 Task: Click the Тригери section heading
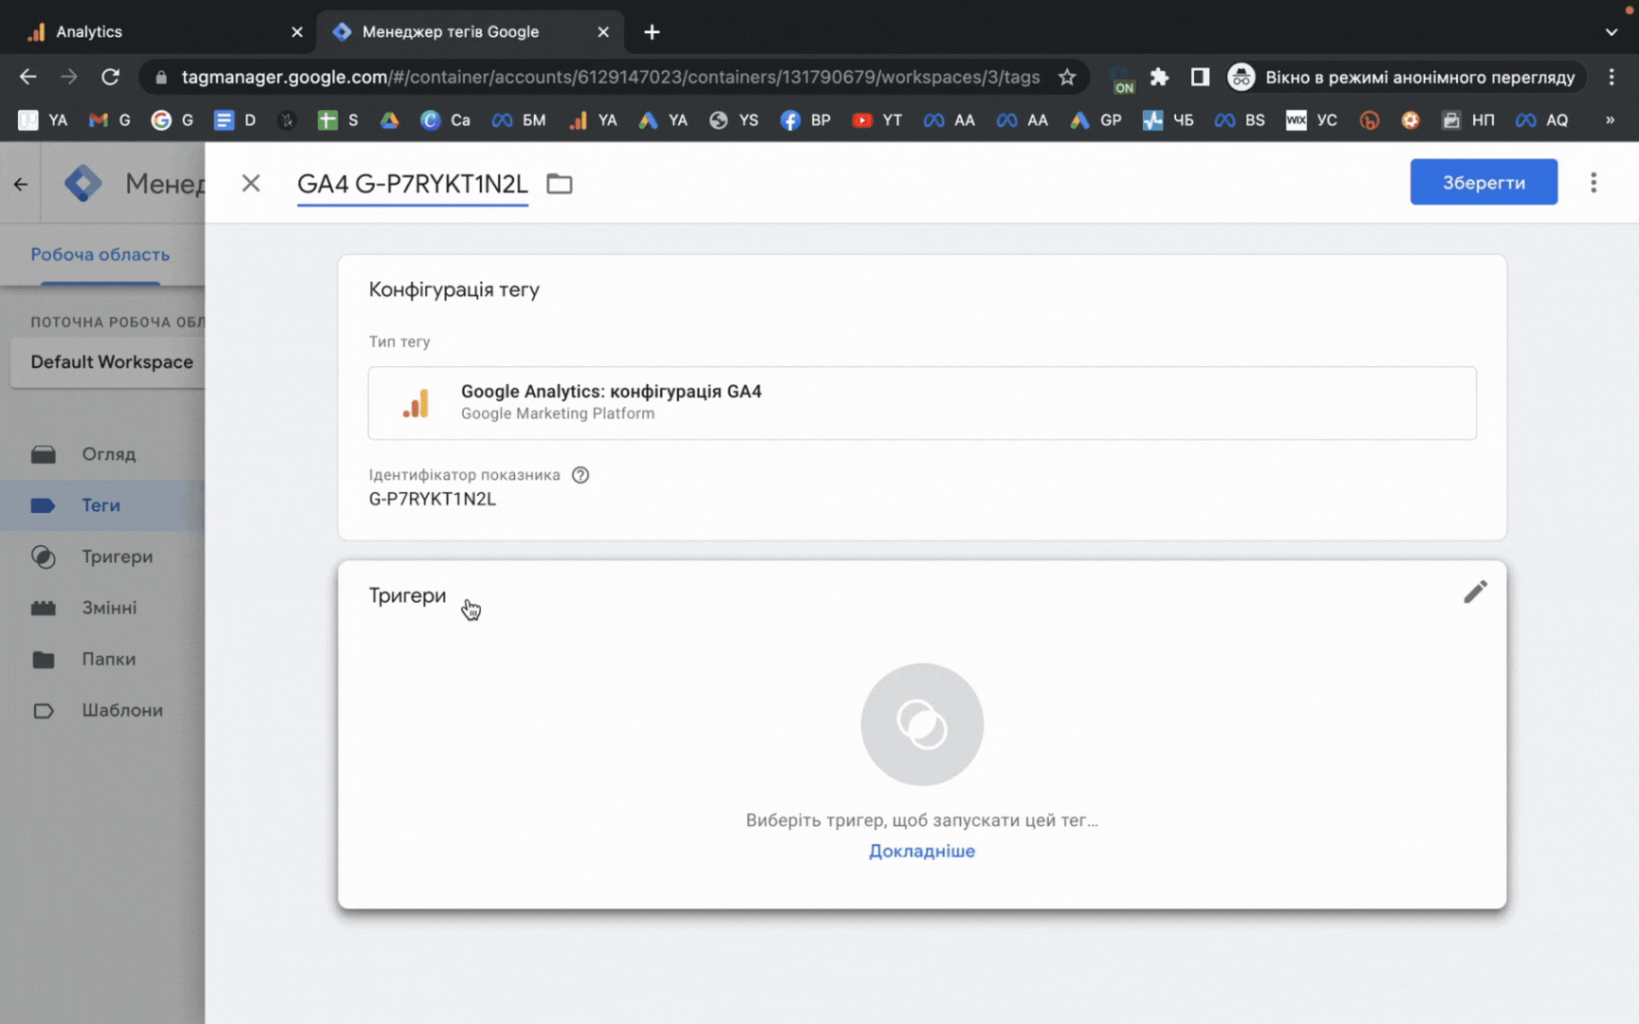click(x=407, y=595)
